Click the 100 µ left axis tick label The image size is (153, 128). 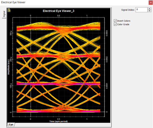[11, 86]
